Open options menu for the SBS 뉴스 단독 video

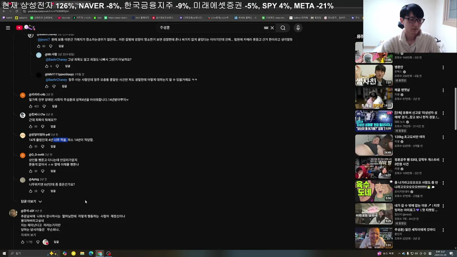click(x=443, y=113)
